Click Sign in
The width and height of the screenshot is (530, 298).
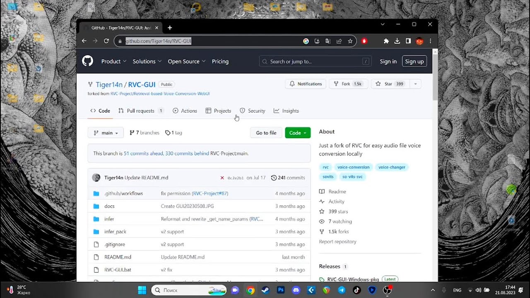click(x=388, y=61)
